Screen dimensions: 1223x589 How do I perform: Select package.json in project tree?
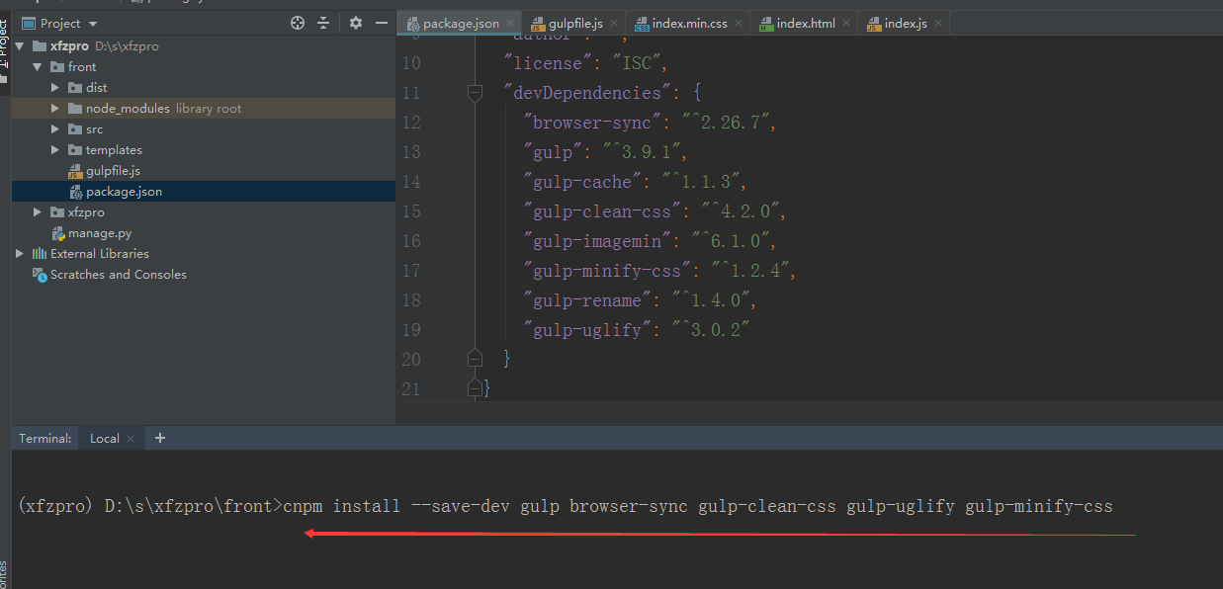[124, 192]
